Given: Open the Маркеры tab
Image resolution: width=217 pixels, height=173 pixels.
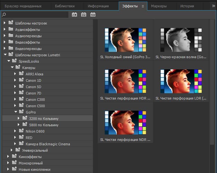Looking at the screenshot, I should 159,6.
